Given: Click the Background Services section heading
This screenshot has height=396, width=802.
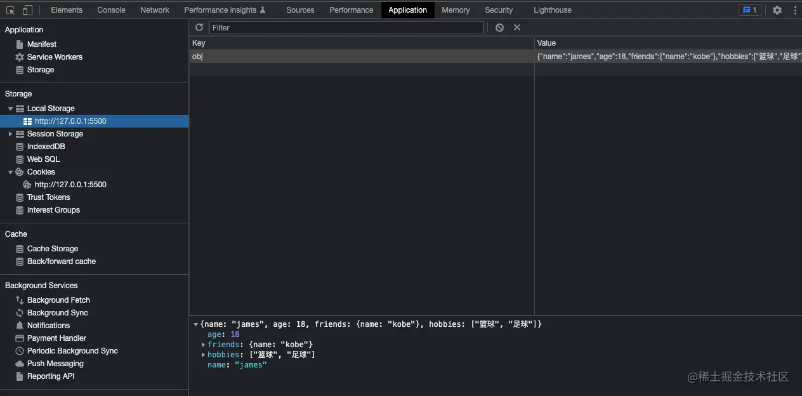Looking at the screenshot, I should (x=41, y=286).
